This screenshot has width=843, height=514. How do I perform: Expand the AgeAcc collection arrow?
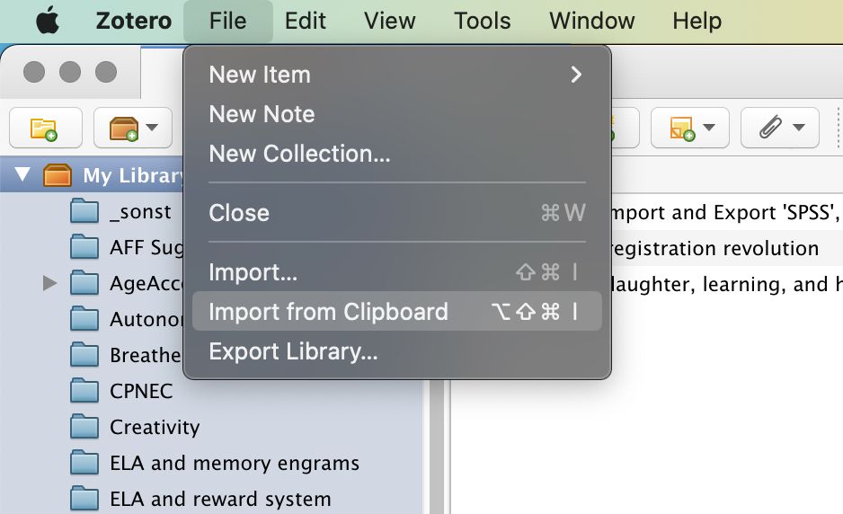click(x=49, y=283)
